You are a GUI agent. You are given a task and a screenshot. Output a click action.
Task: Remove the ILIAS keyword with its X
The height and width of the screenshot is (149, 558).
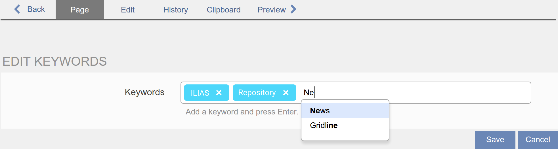[x=219, y=93]
